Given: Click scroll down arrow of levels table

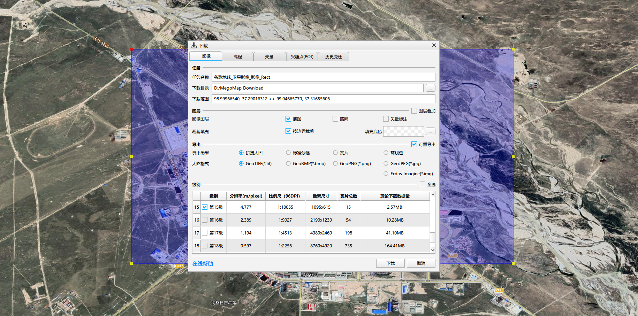Looking at the screenshot, I should tap(433, 250).
